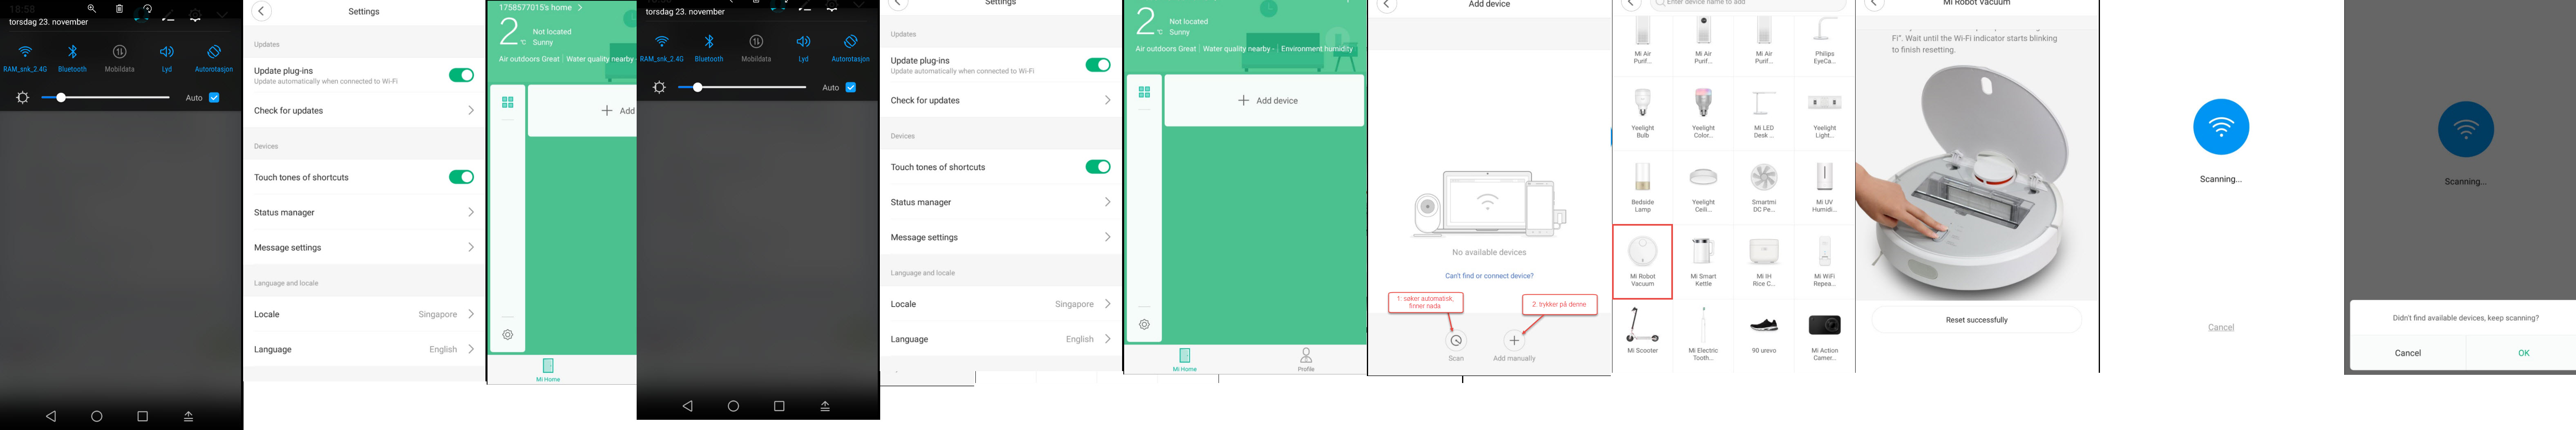Open Status manager on fully titled Settings
The image size is (2576, 430).
click(364, 212)
